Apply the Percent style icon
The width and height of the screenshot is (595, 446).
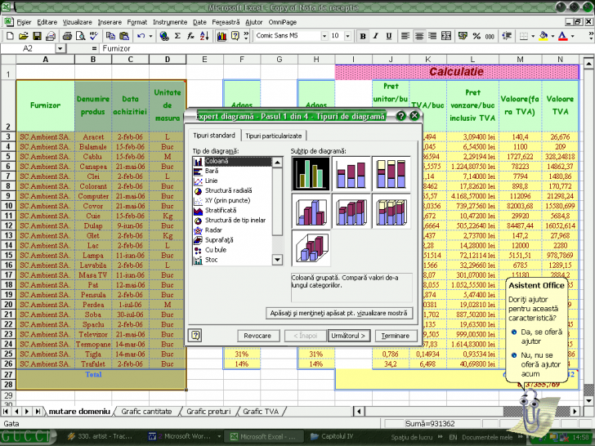[x=476, y=36]
